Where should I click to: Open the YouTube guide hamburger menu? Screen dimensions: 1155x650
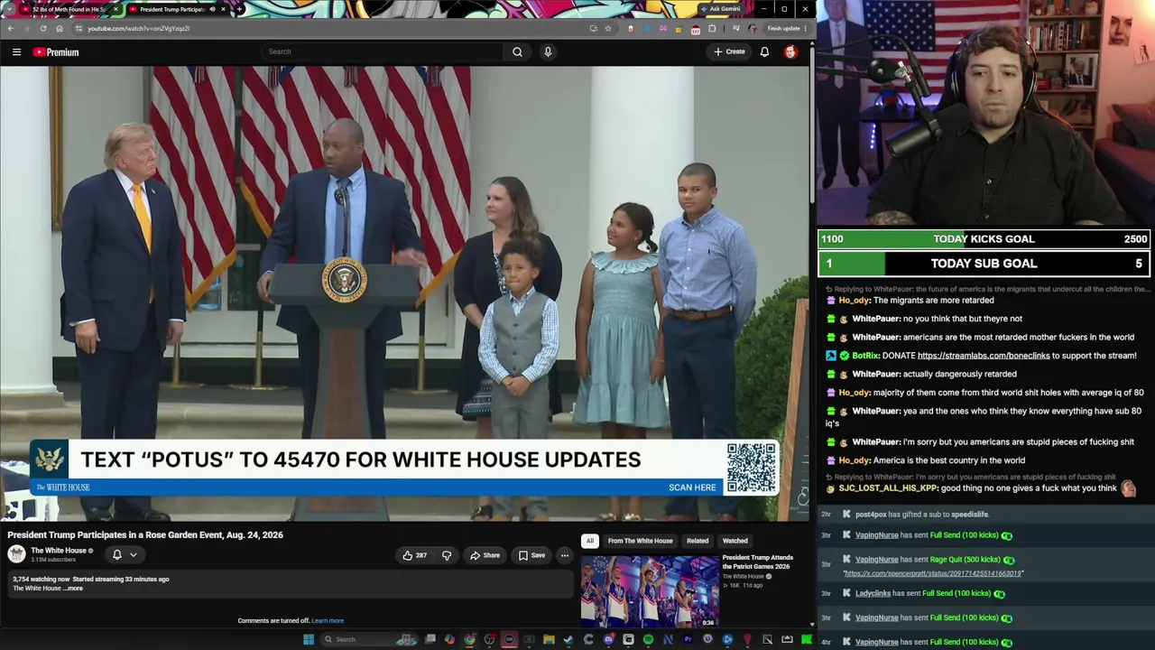(16, 52)
